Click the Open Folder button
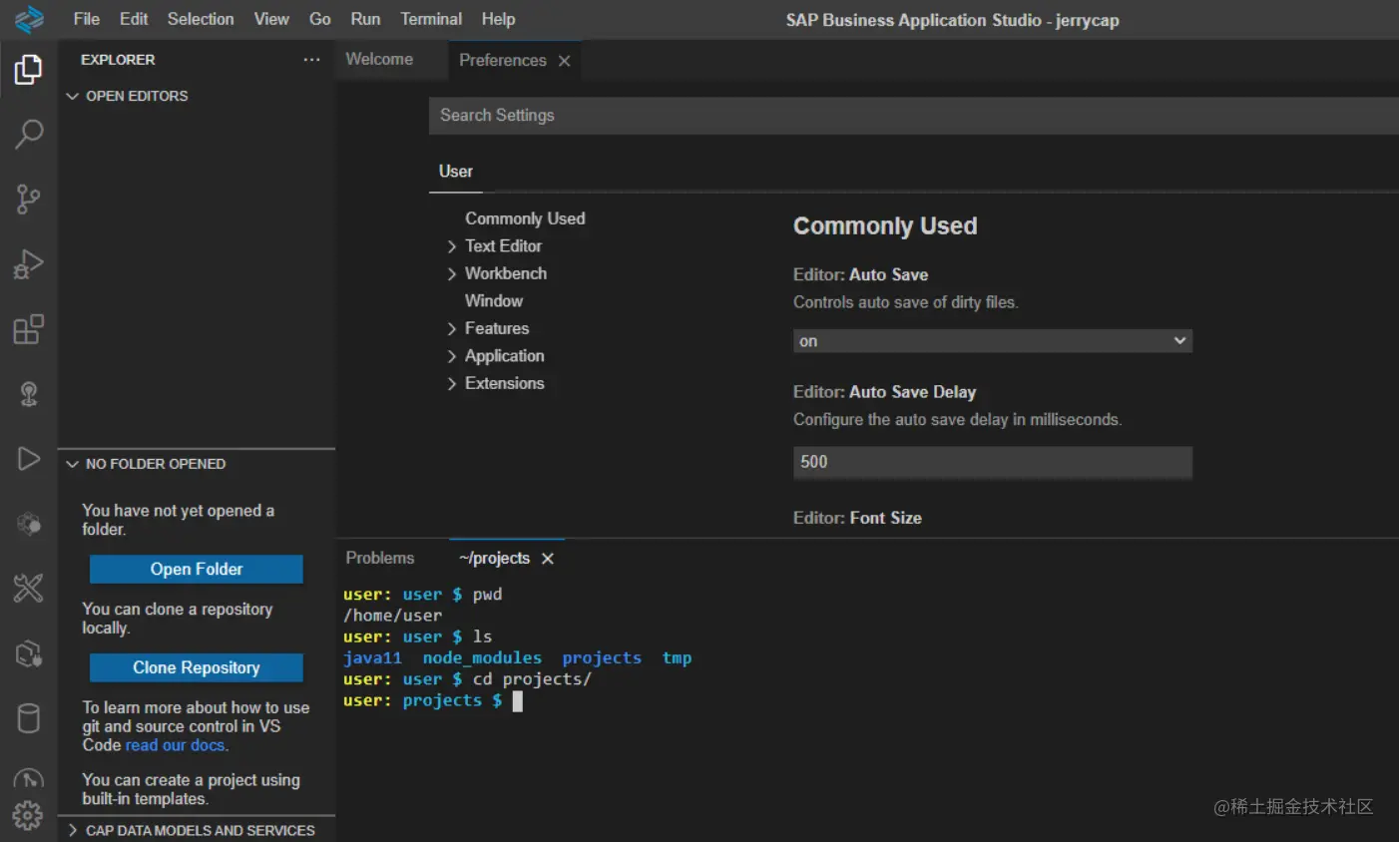The image size is (1399, 842). 197,569
